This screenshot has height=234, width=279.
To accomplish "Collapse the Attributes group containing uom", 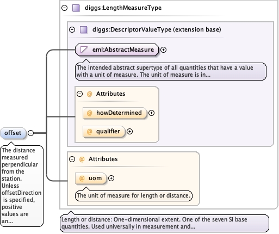I will click(72, 159).
